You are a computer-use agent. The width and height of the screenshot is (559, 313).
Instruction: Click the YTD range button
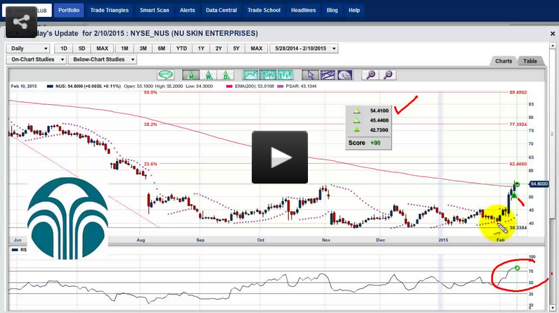(x=182, y=49)
